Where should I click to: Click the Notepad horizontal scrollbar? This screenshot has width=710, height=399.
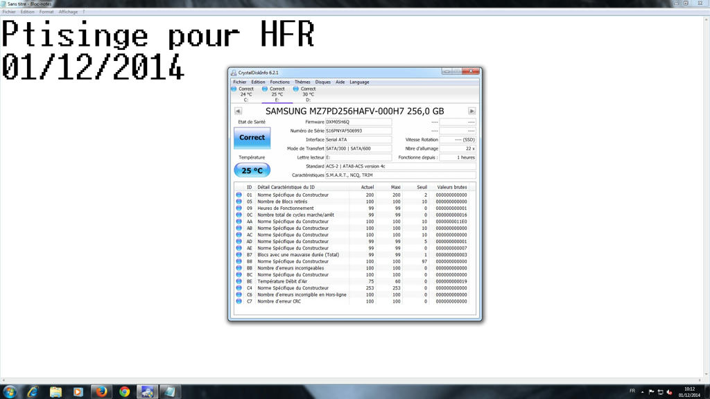pos(352,381)
